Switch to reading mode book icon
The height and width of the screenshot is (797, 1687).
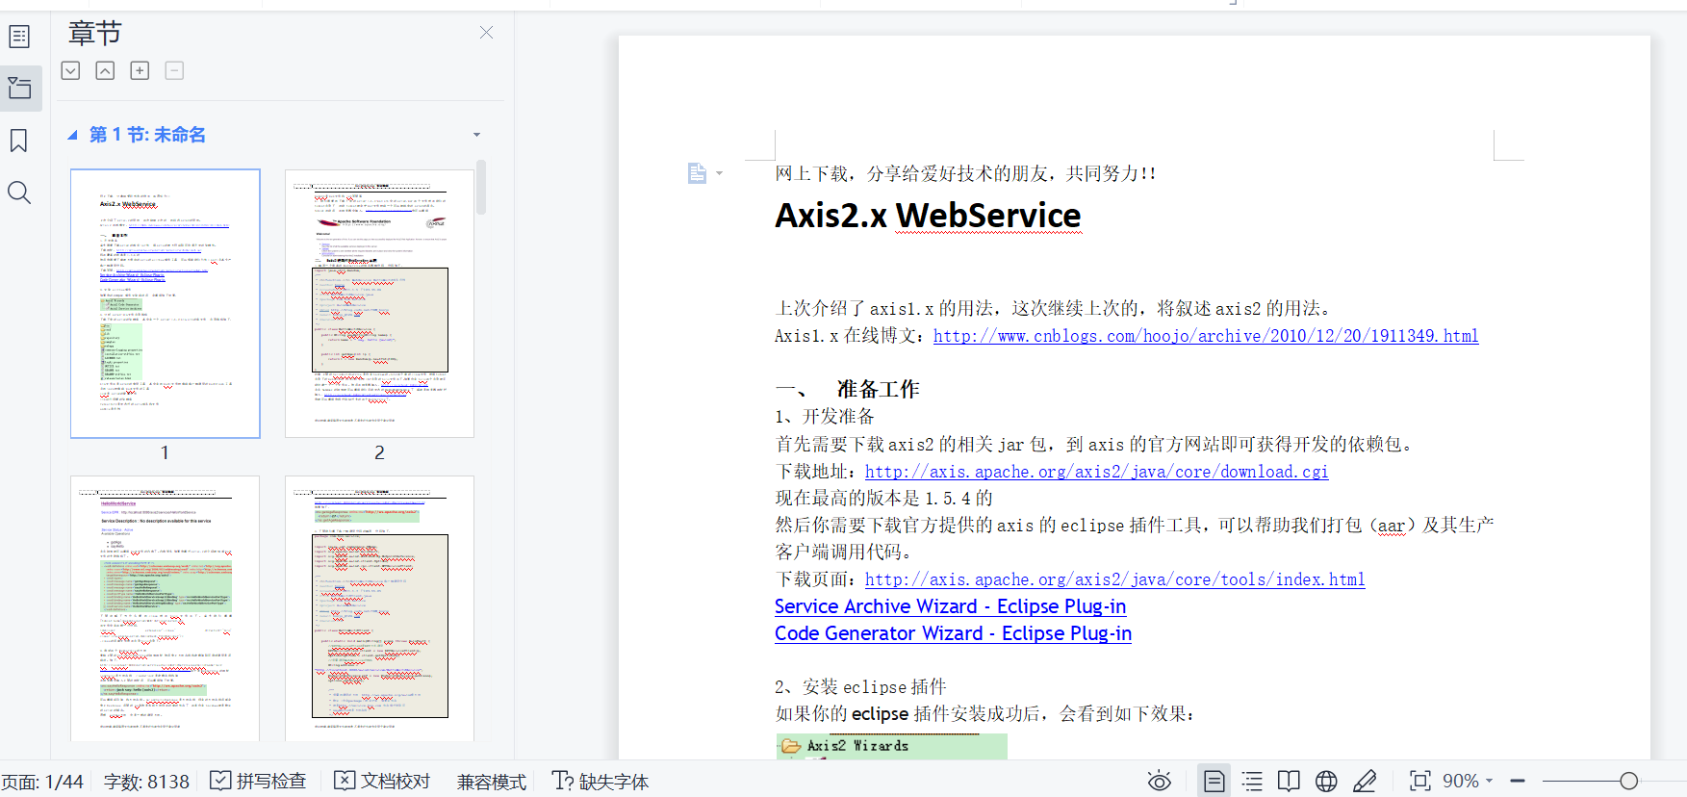[x=1289, y=781]
